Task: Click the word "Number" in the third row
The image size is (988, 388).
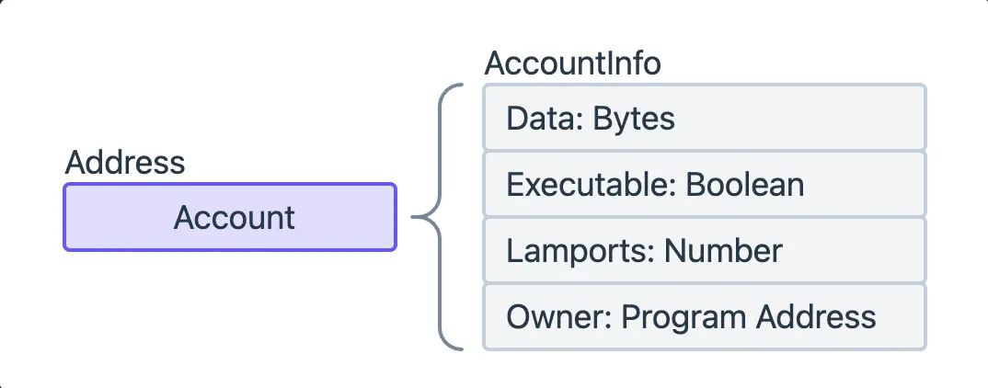Action: 723,250
